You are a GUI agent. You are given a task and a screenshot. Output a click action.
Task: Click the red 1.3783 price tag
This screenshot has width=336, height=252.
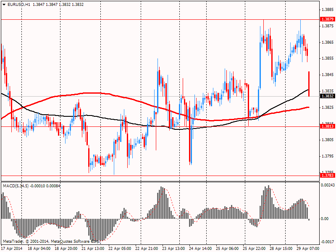[x=327, y=175]
